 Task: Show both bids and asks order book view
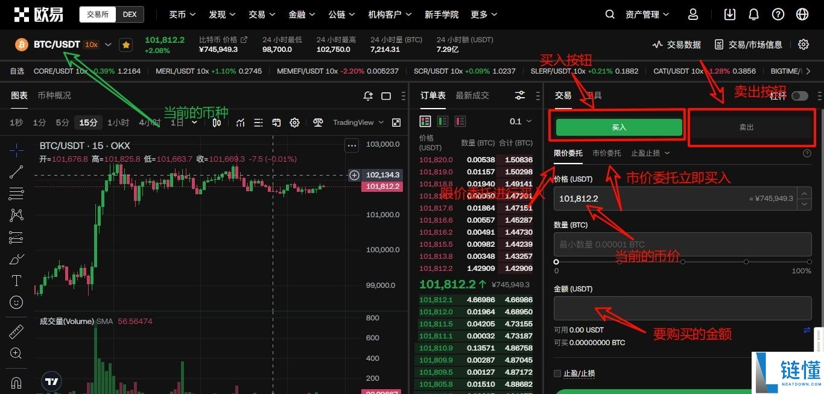[425, 121]
